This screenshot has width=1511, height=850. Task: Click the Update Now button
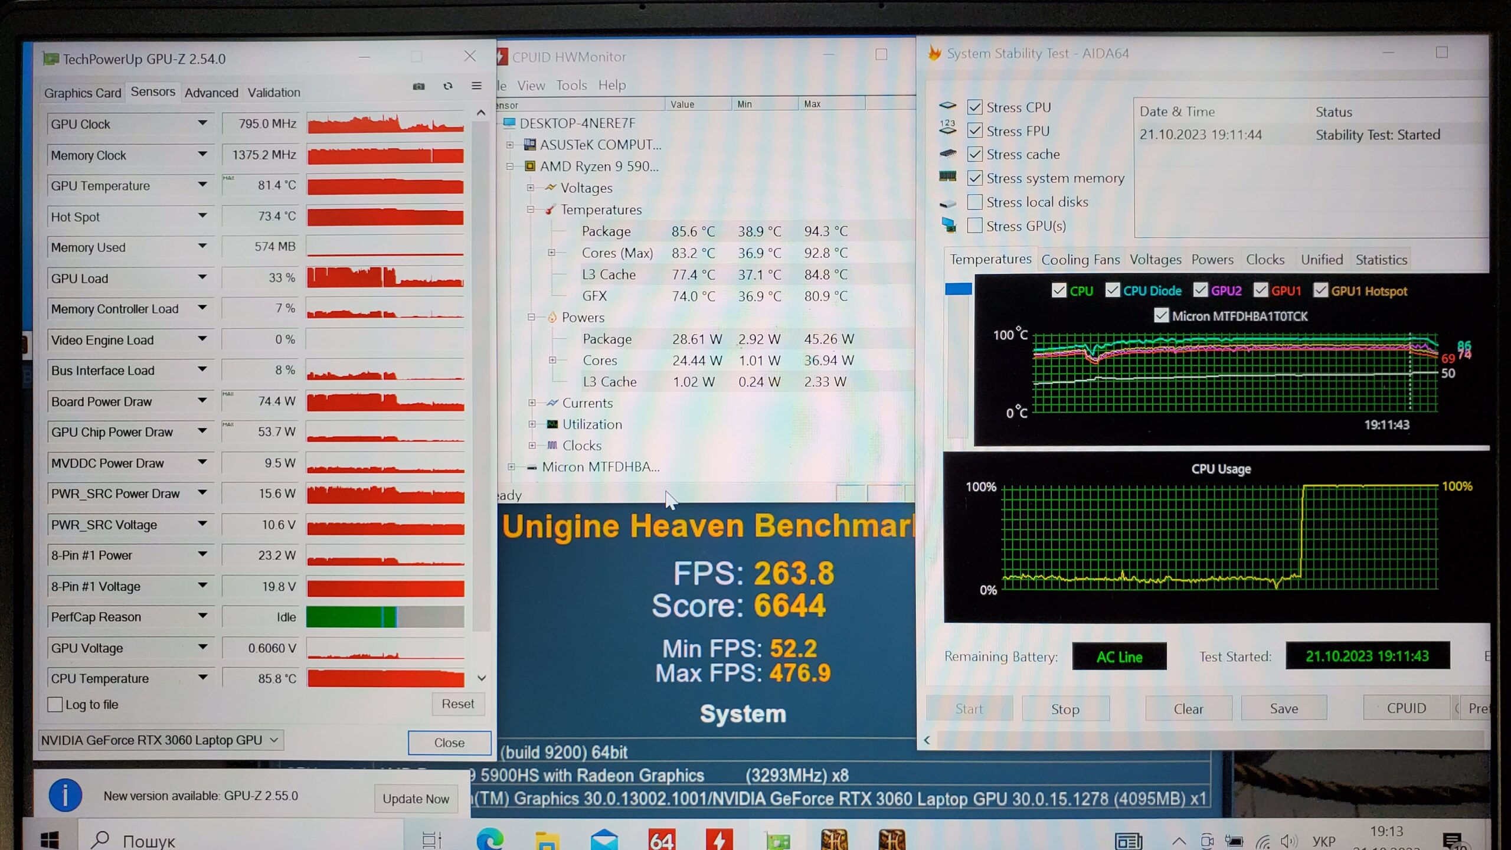coord(416,799)
